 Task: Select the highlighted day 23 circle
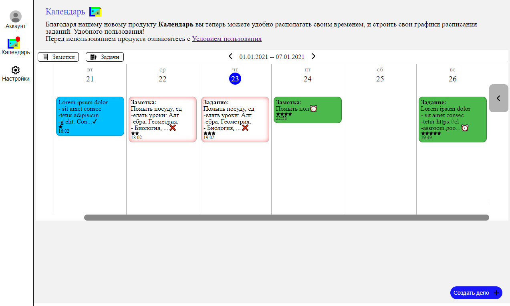(235, 79)
